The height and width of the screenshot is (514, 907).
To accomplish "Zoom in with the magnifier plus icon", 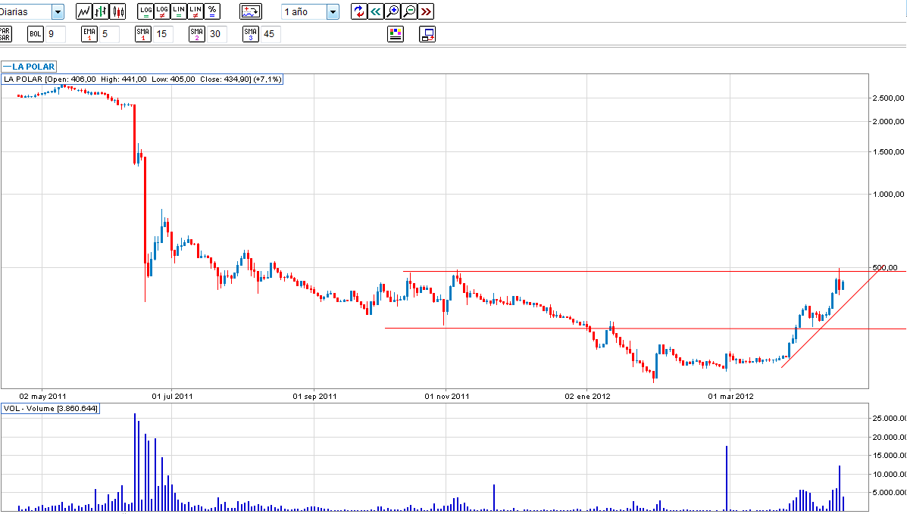I will click(392, 11).
